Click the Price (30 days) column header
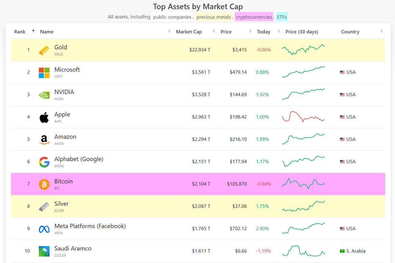 (x=302, y=32)
